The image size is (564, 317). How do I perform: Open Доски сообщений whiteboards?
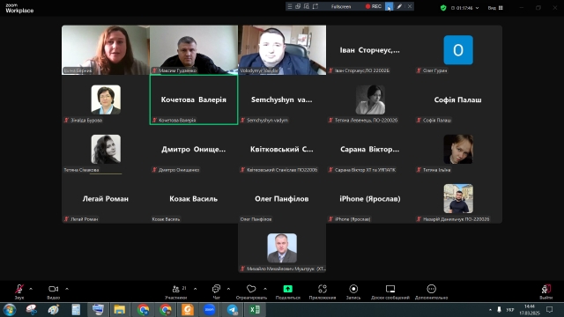(390, 291)
